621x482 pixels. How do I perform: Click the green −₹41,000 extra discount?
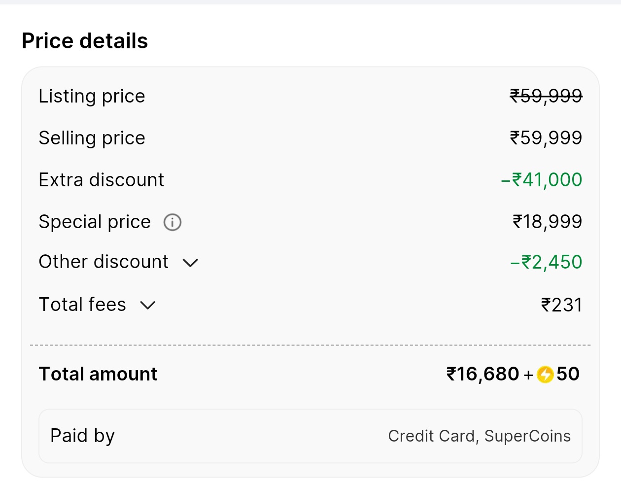[x=541, y=180]
